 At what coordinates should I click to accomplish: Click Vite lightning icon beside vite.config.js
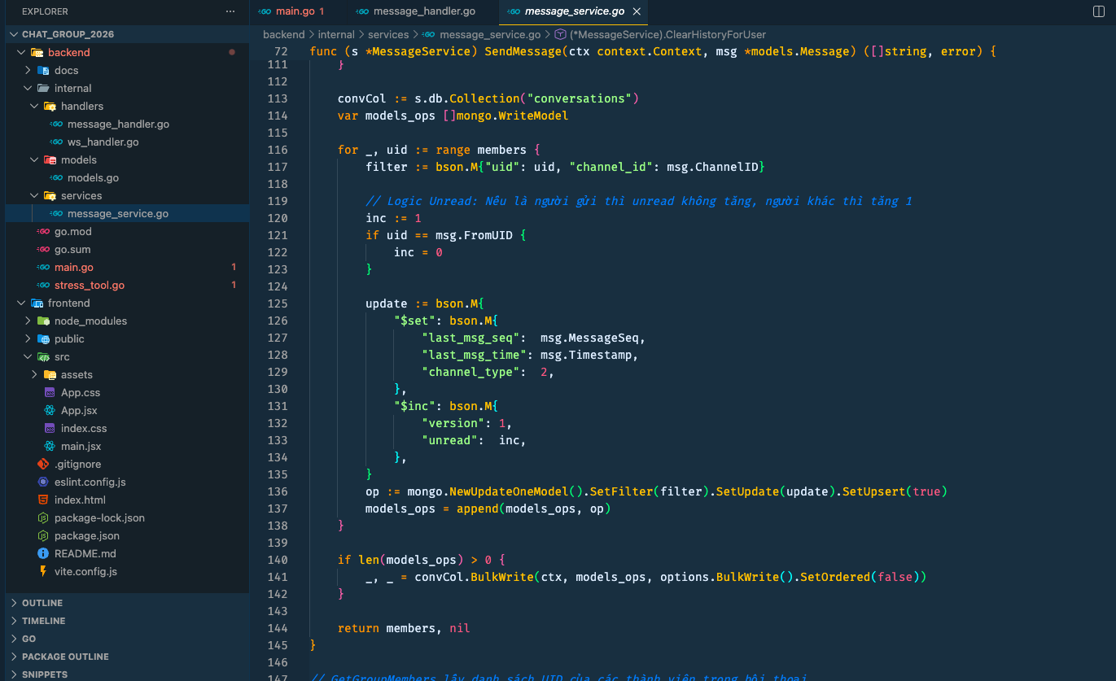pos(43,571)
